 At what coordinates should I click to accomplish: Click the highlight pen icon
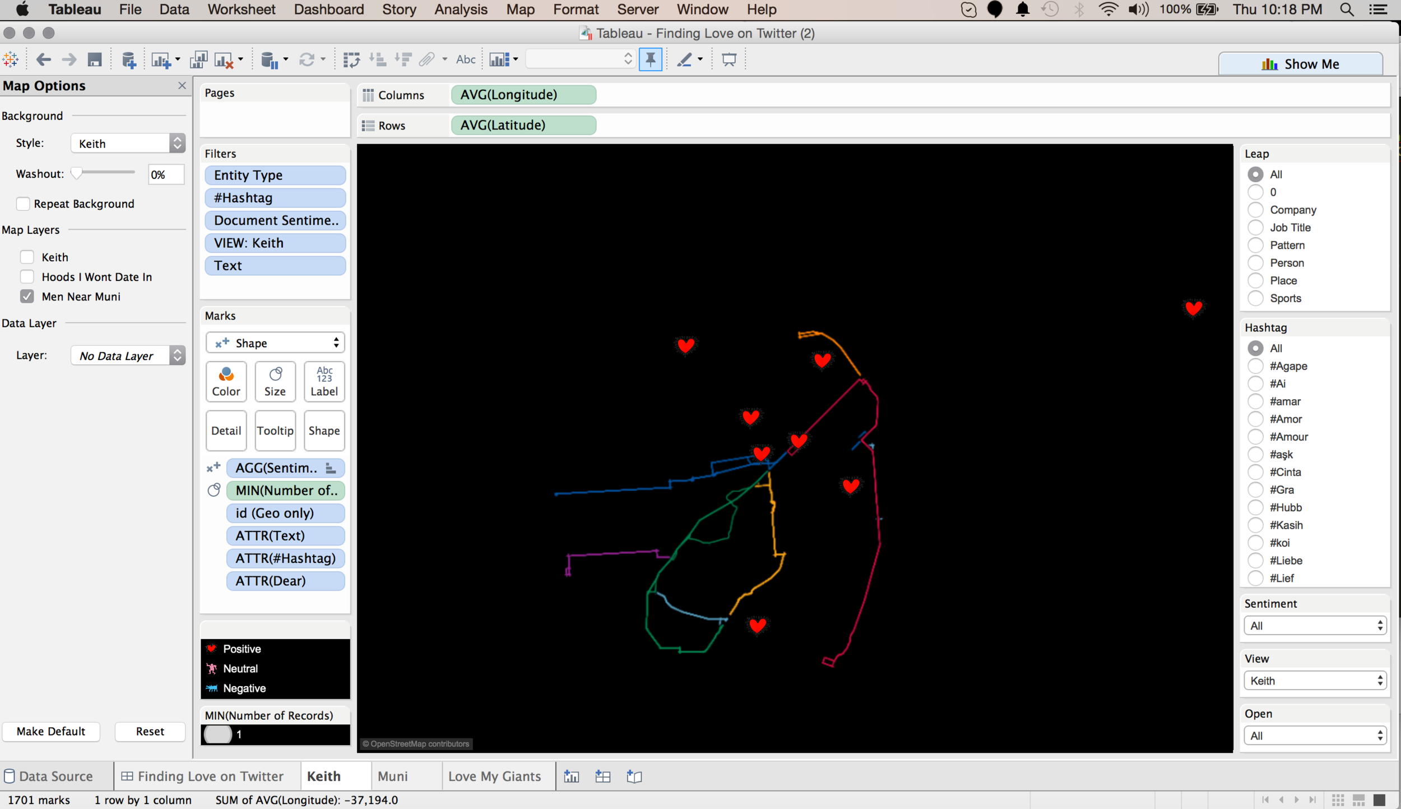pos(684,59)
